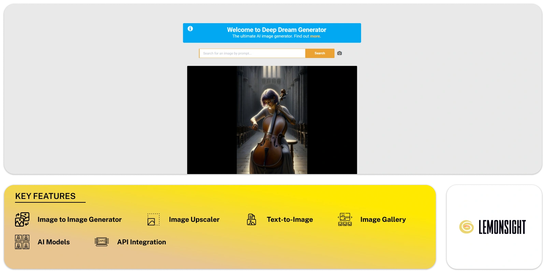Click the API Integration icon
Viewport: 546px width, 273px height.
[x=102, y=242]
